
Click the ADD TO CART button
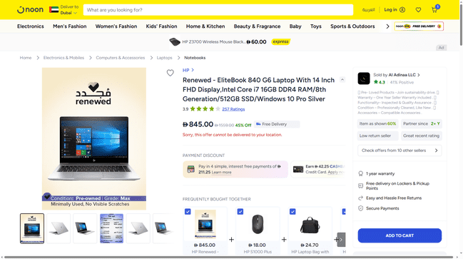400,235
